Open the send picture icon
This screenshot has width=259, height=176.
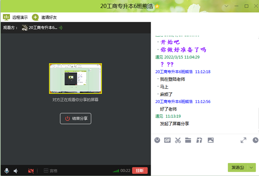pos(211,140)
